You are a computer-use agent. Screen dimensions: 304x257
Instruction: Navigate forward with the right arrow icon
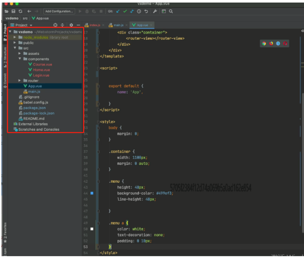37,11
